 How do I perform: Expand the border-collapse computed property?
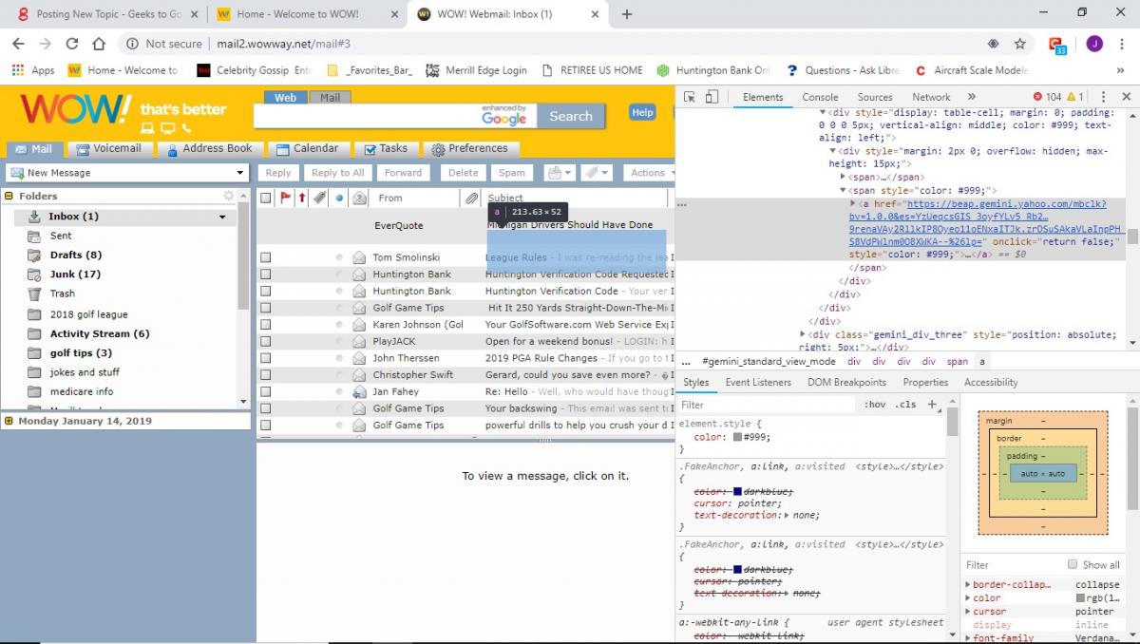tap(968, 585)
